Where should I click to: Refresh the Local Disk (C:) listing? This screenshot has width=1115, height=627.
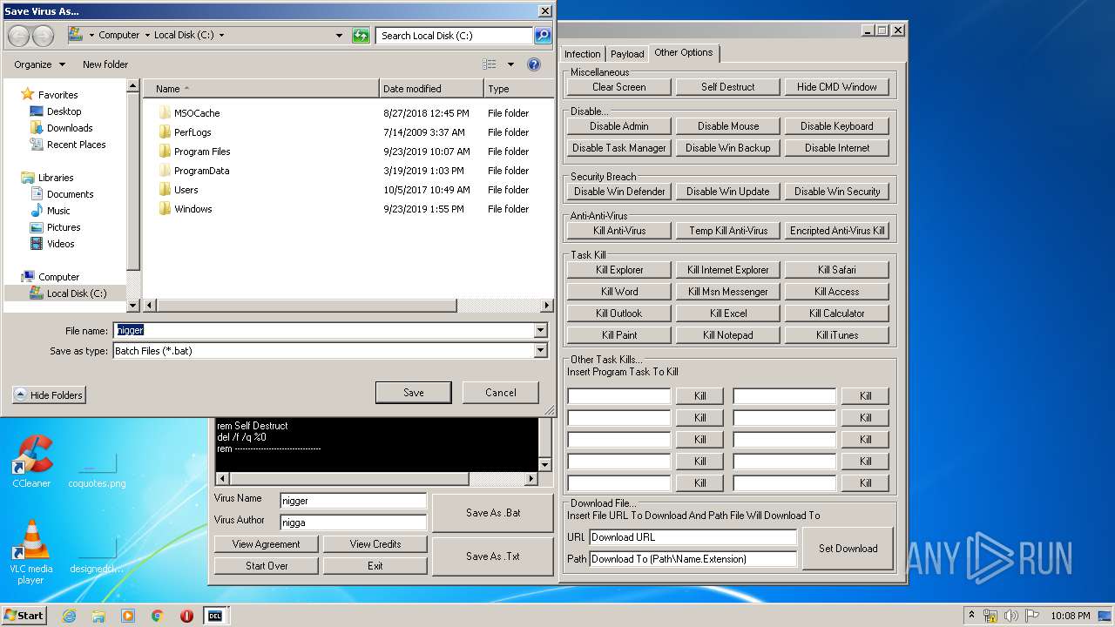pos(361,36)
